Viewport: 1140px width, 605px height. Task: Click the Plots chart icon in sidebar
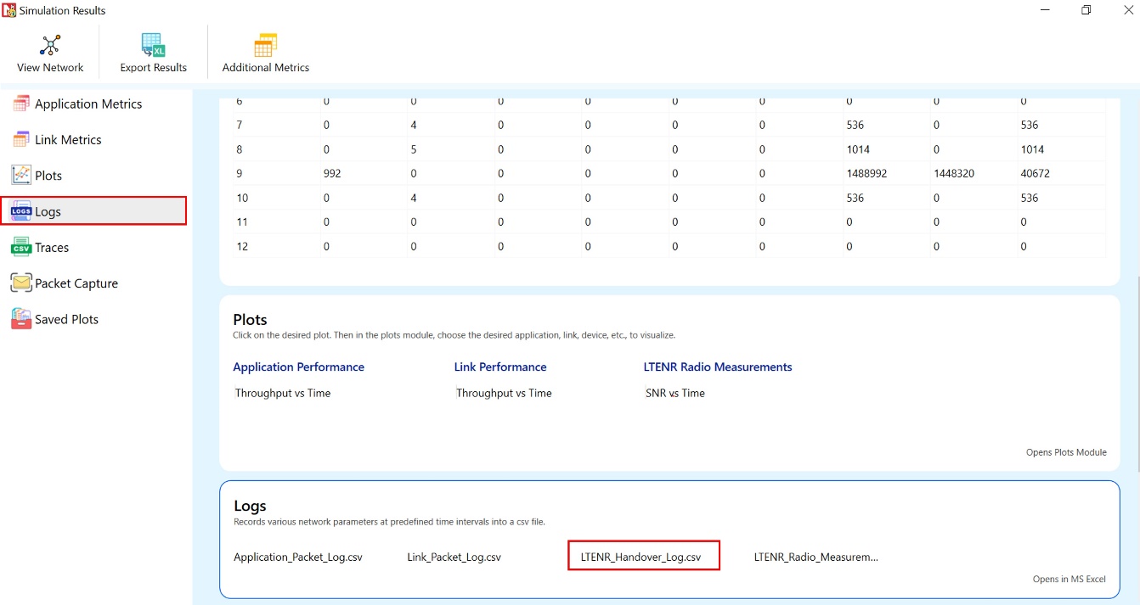tap(21, 176)
